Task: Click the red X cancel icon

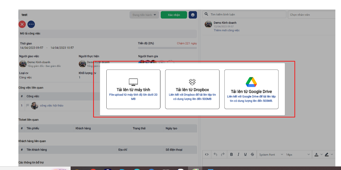Action: coord(22,24)
